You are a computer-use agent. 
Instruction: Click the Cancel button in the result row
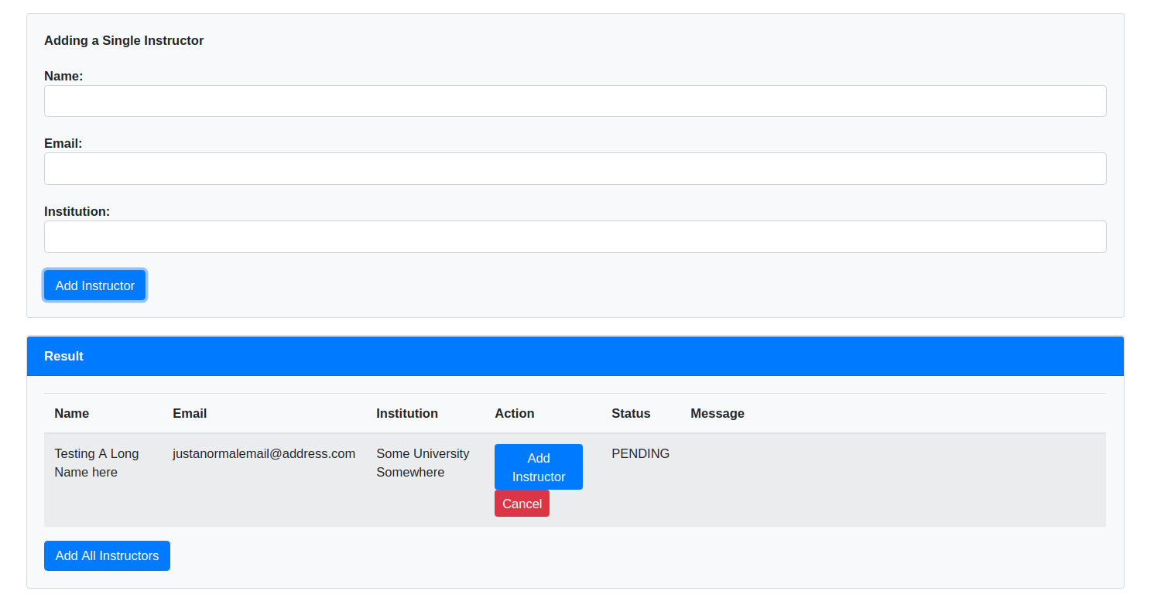(x=522, y=503)
